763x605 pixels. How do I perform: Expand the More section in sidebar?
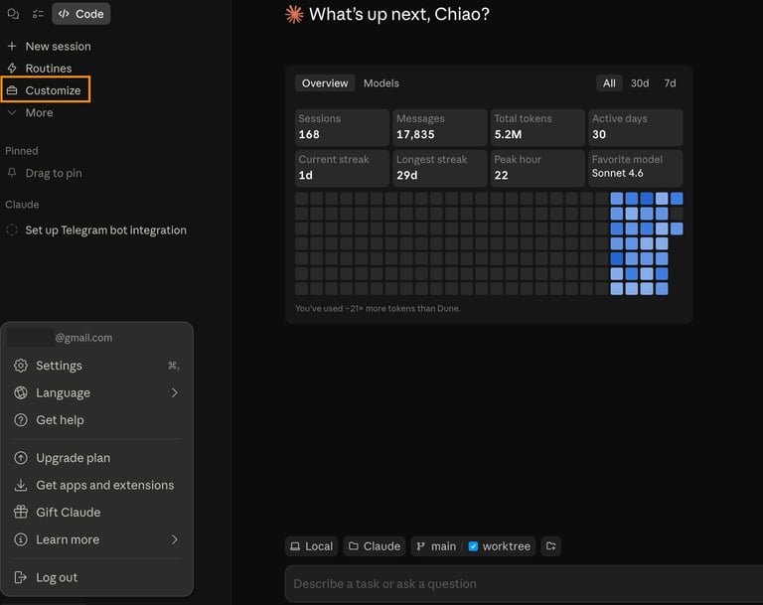click(39, 112)
